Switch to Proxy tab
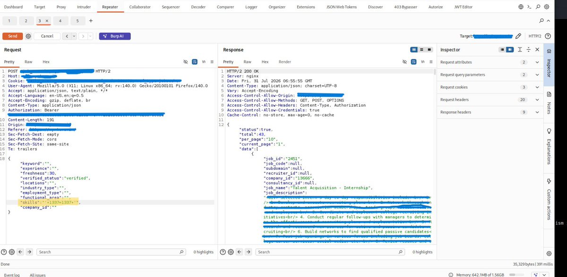This screenshot has width=567, height=277. point(61,7)
